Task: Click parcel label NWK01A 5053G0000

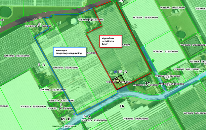Action: coord(33,106)
